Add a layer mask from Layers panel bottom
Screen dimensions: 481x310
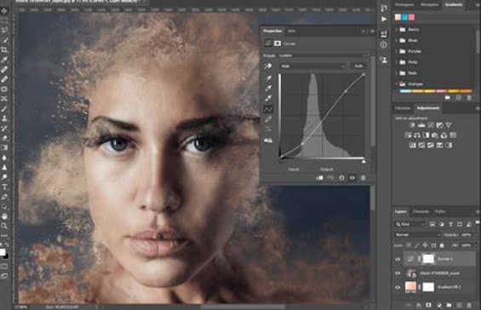(428, 305)
